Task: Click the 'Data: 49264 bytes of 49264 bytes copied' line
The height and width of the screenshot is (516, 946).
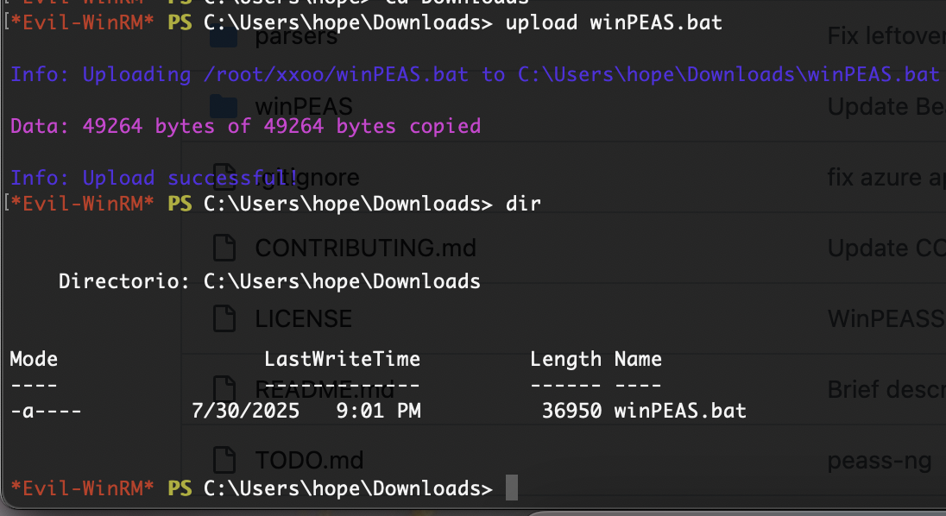Action: pyautogui.click(x=245, y=126)
